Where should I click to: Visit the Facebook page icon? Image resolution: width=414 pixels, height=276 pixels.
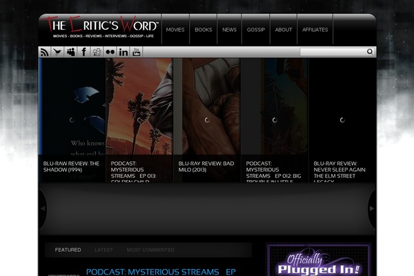83,52
